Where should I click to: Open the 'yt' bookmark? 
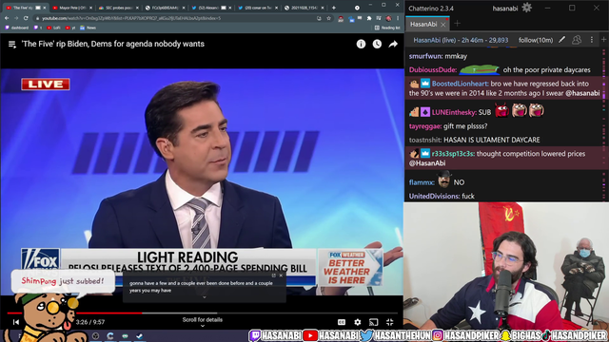click(70, 28)
